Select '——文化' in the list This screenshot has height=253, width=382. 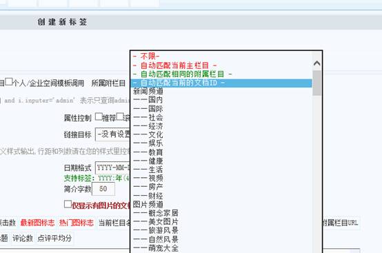click(221, 134)
